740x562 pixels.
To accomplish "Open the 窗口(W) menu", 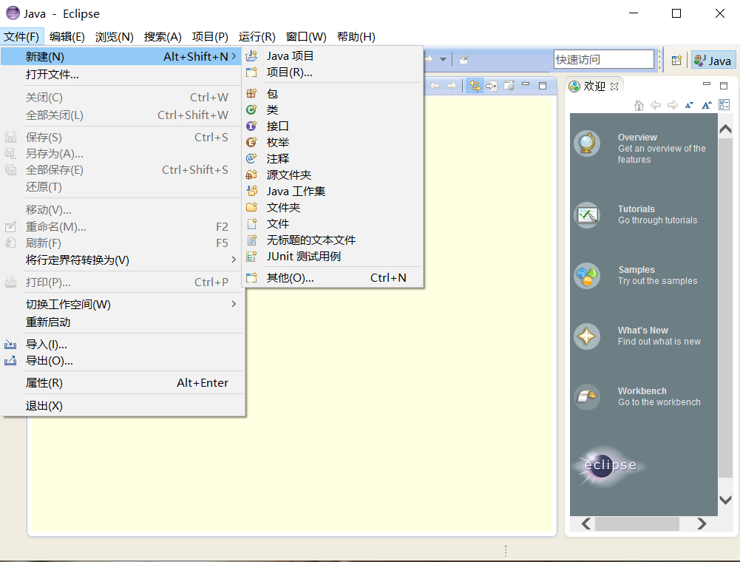I will (306, 37).
